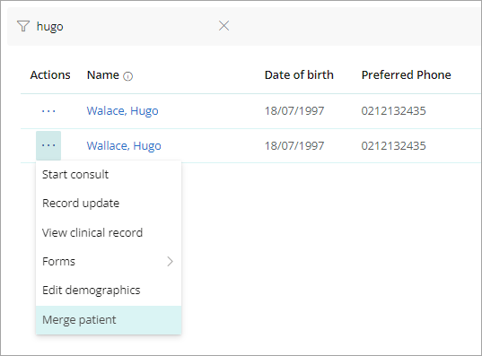Click the Actions column header
Image resolution: width=482 pixels, height=356 pixels.
pyautogui.click(x=50, y=75)
